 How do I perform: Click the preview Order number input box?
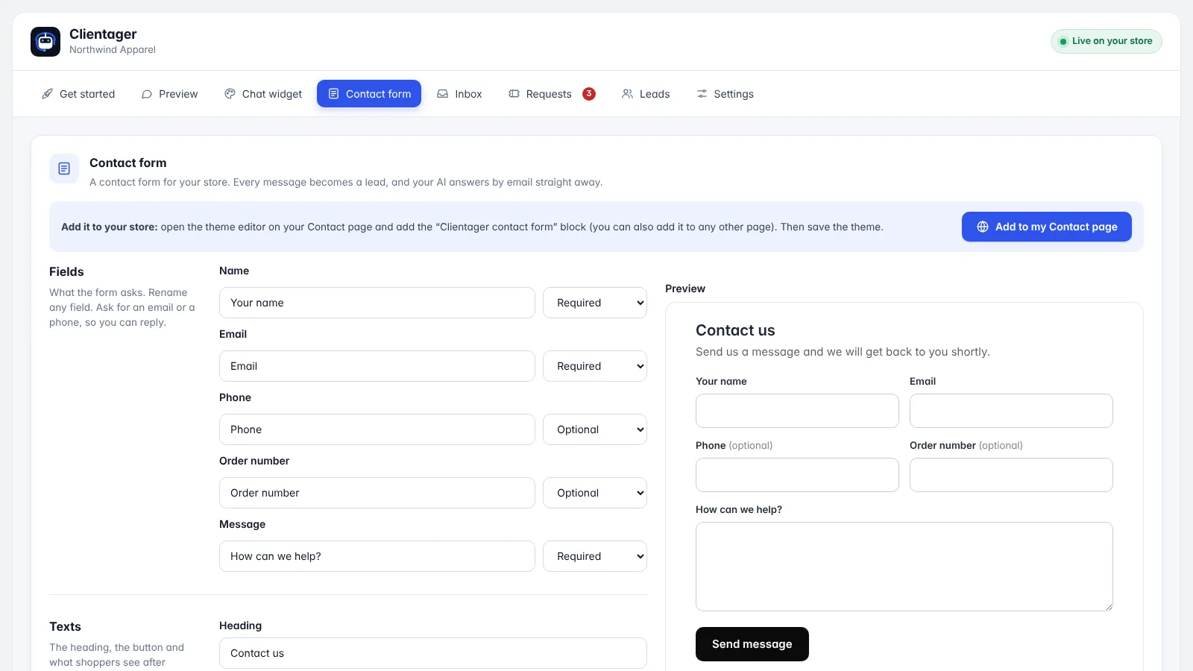pyautogui.click(x=1011, y=475)
